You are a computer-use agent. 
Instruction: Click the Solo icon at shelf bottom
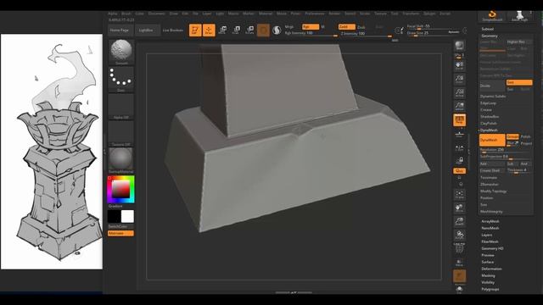pos(460,289)
